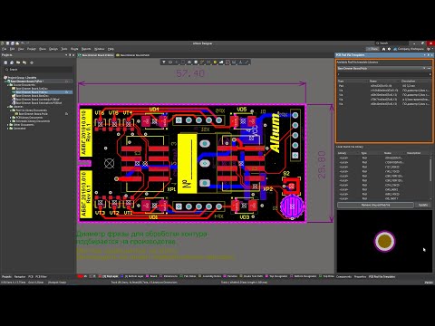435x326 pixels.
Task: Click the route track icon in Active Bar
Action: click(202, 62)
